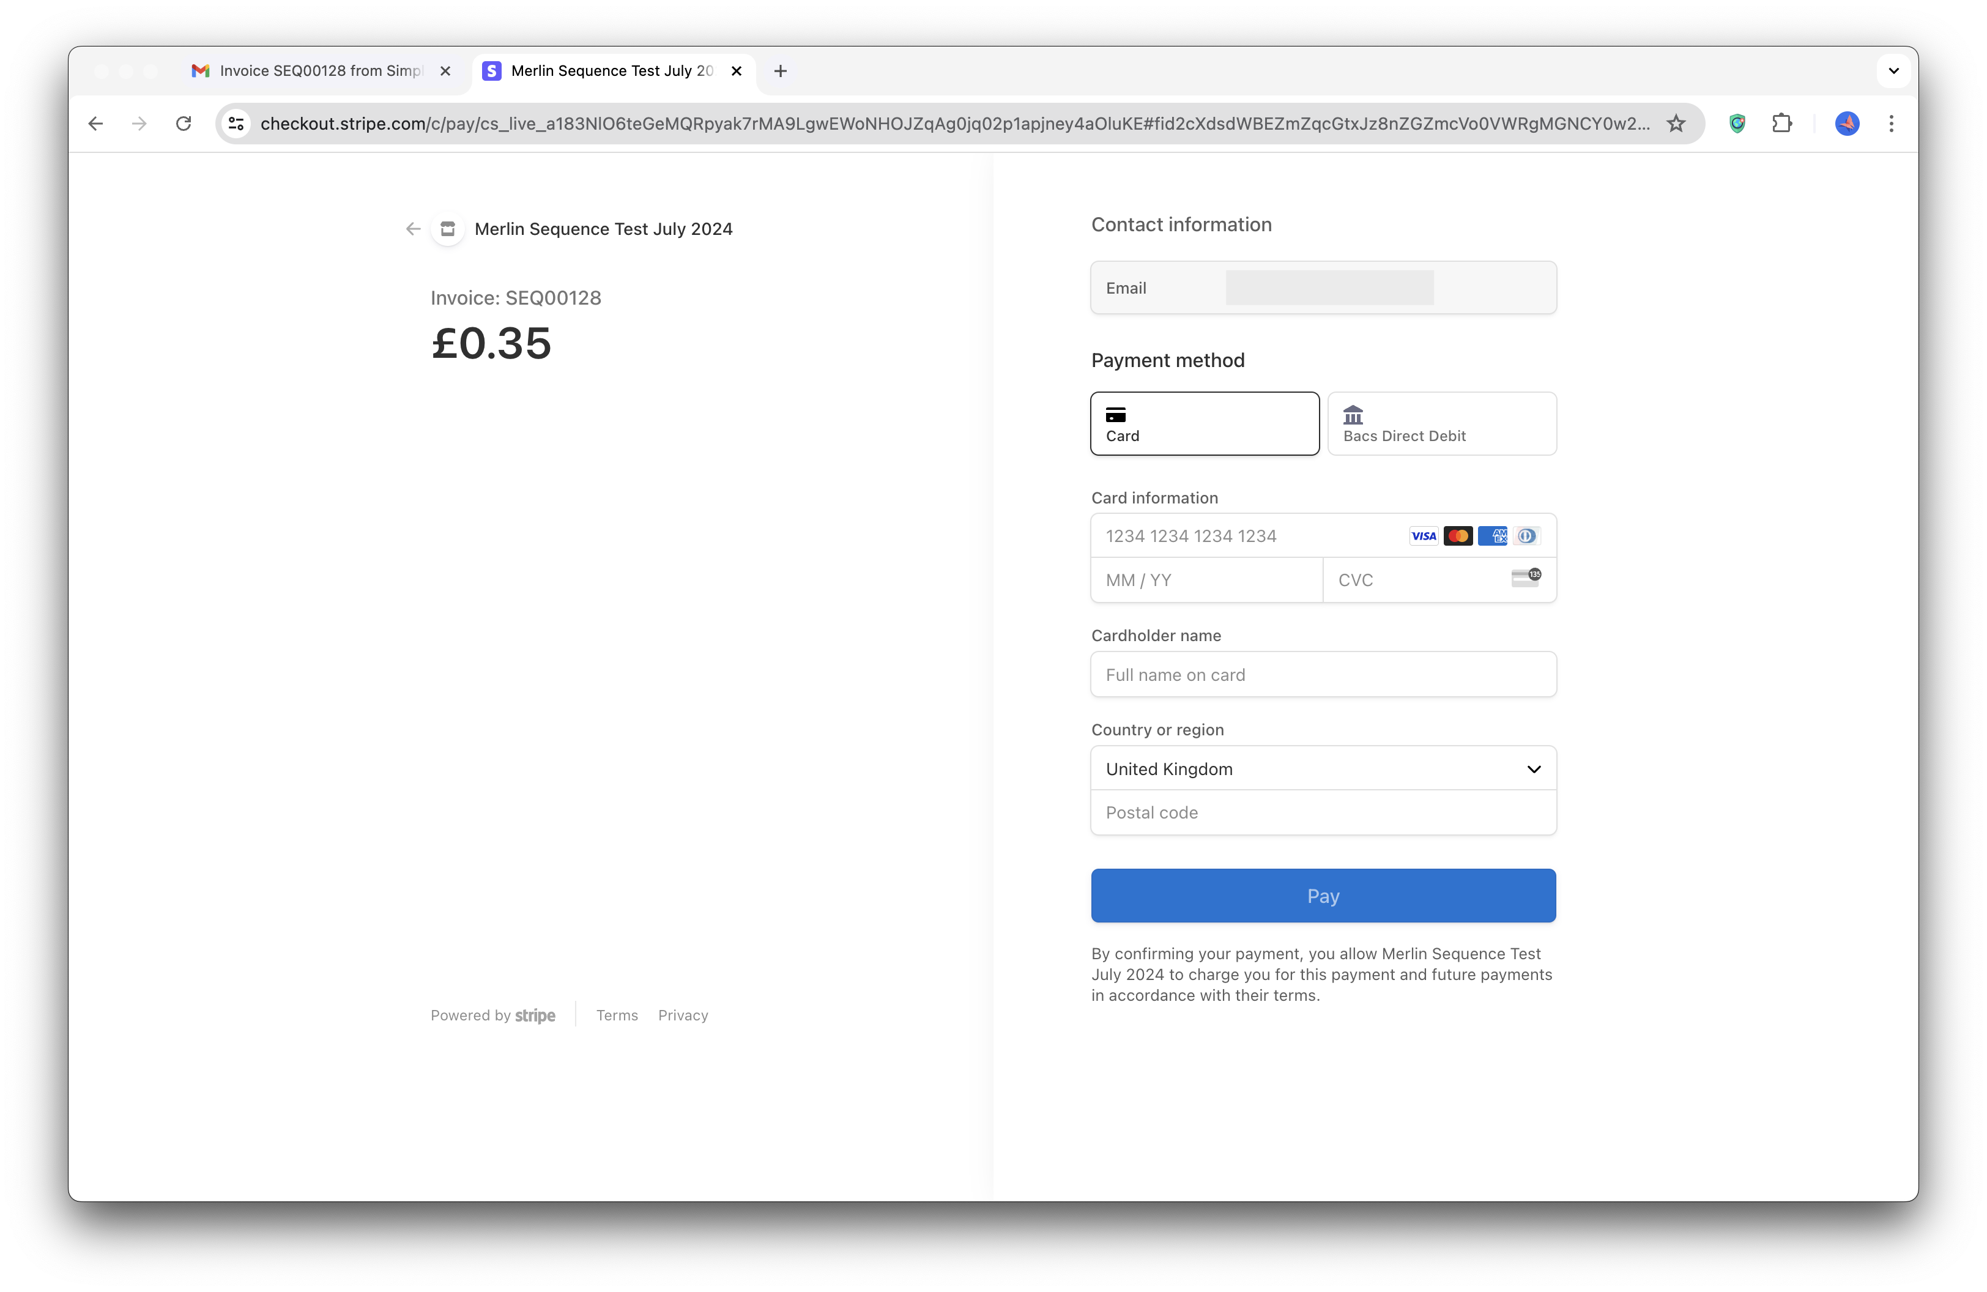Image resolution: width=1987 pixels, height=1292 pixels.
Task: Click the browser forward arrow
Action: (x=139, y=124)
